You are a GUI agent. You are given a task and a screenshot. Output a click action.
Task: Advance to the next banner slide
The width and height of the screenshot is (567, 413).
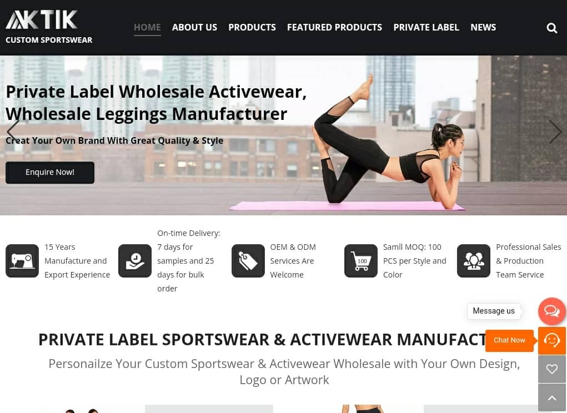point(555,132)
